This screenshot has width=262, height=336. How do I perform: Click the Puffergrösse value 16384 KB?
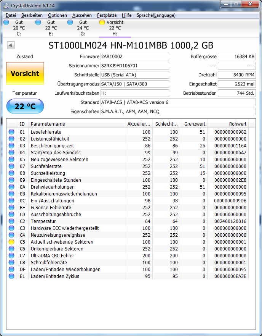(237, 57)
